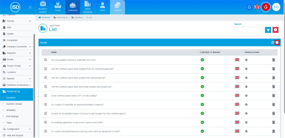
Task: Click the notifications bell icon
Action: pos(249,7)
